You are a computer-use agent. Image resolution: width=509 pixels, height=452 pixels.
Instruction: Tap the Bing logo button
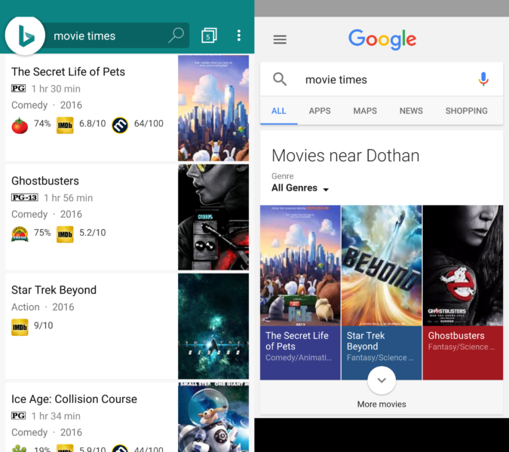point(25,35)
